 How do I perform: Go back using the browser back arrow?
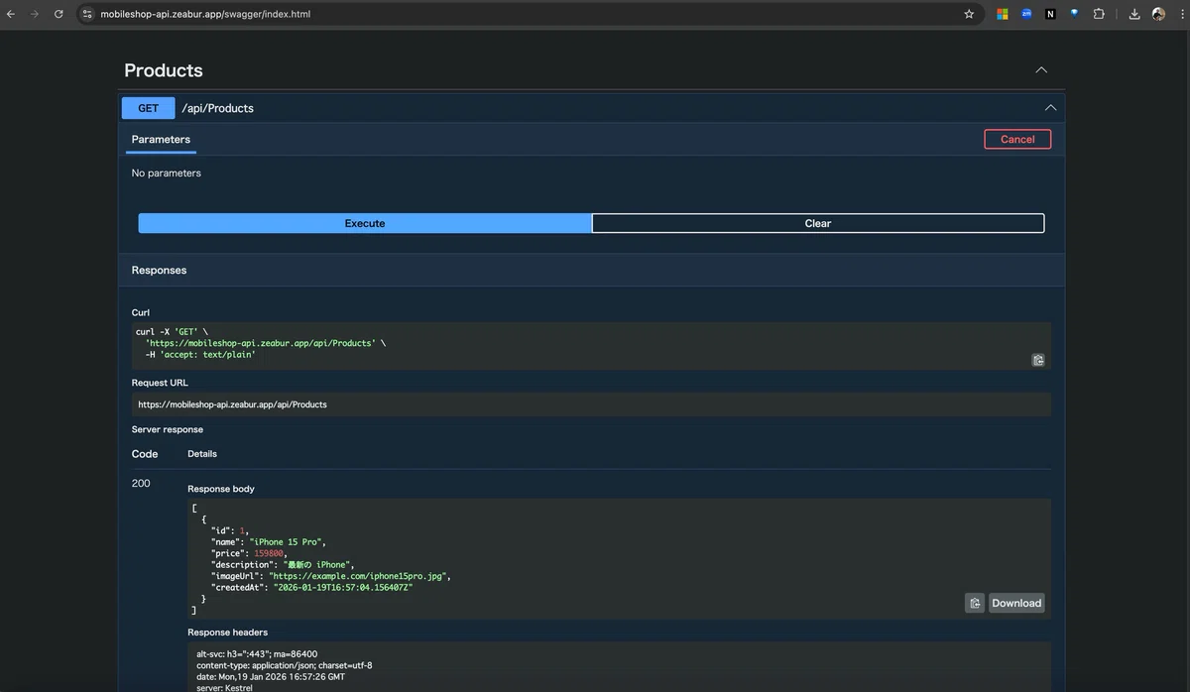coord(11,14)
